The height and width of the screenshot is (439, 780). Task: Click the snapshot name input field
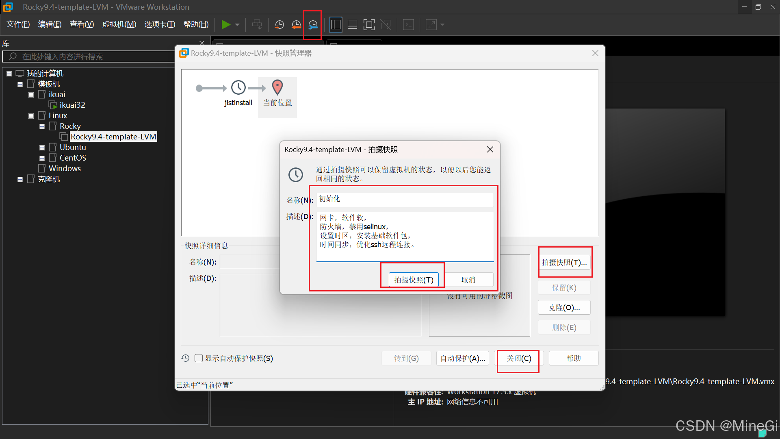coord(405,199)
